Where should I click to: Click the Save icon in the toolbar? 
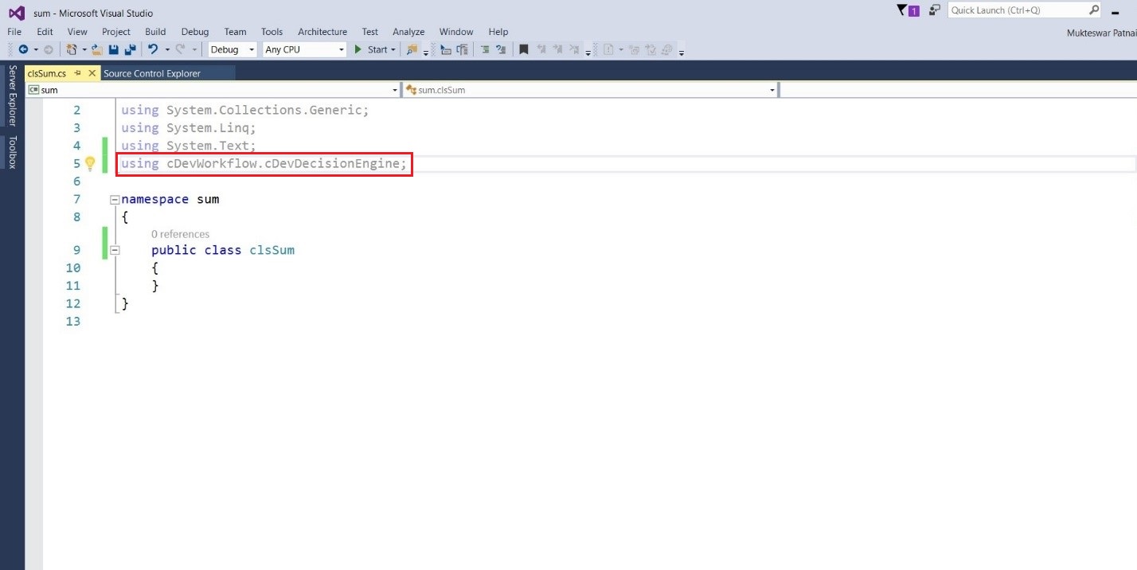pos(114,49)
